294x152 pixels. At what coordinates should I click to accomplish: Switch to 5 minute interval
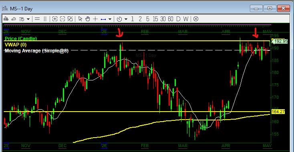148,19
